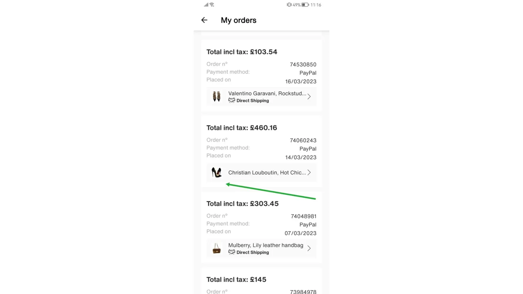Select the £145 order total heading
This screenshot has height=294, width=523.
(x=236, y=279)
